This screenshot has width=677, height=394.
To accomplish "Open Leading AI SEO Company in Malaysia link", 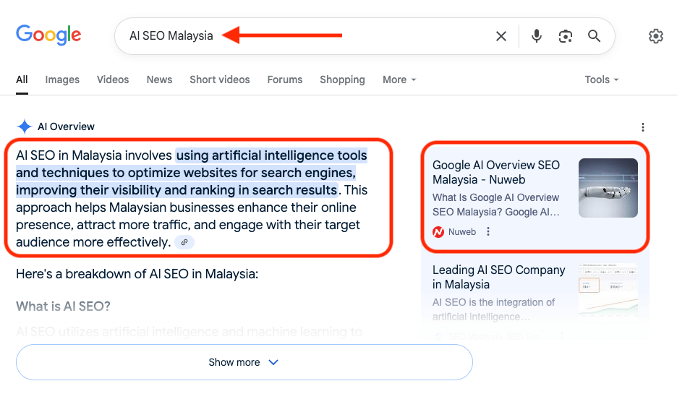I will pos(498,277).
